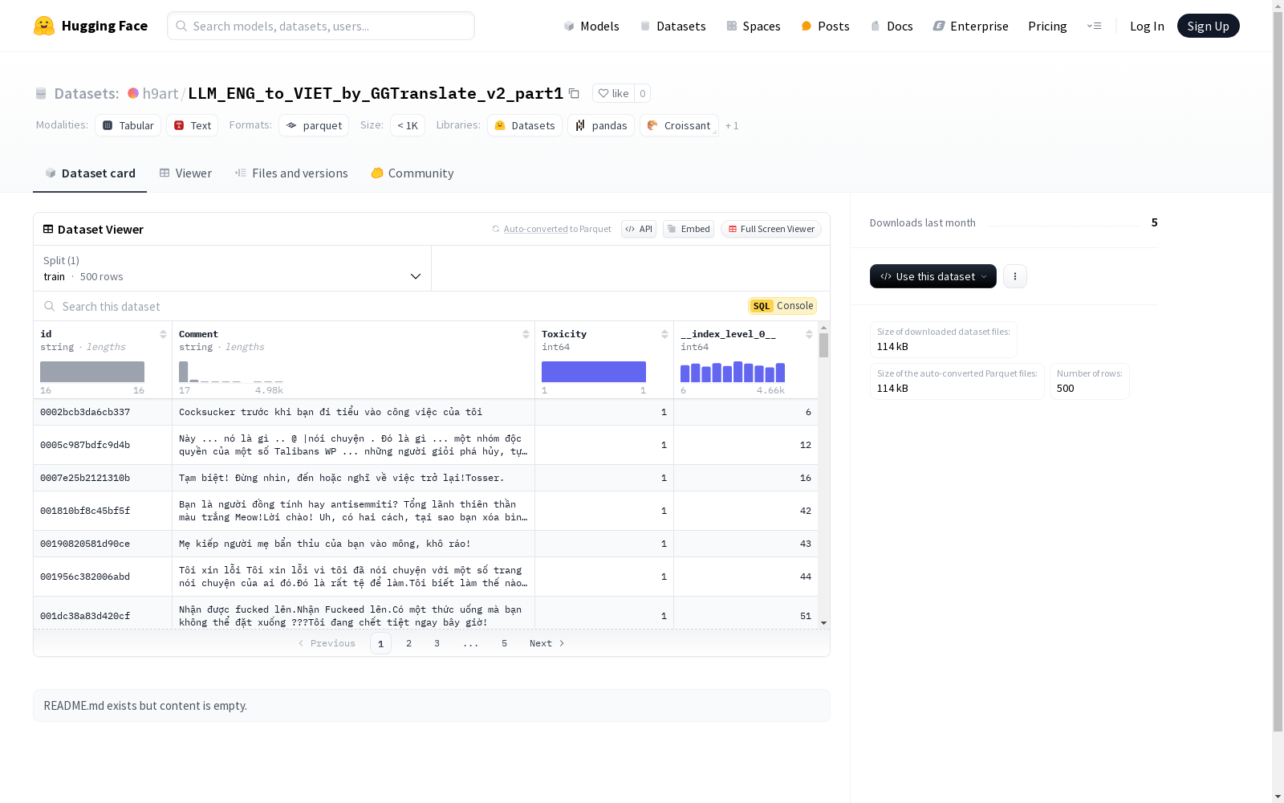Open the Pricing page
Screen dimensions: 1284x803
coord(1047,26)
